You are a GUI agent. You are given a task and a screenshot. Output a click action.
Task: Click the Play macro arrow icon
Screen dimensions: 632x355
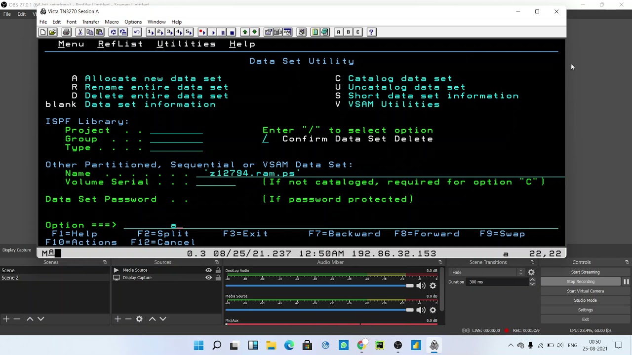tap(212, 32)
